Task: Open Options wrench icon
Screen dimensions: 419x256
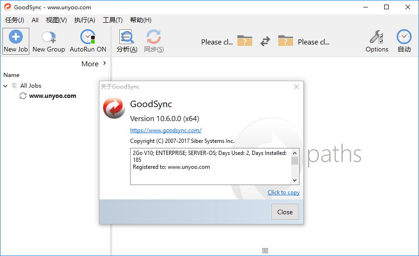Action: (377, 37)
